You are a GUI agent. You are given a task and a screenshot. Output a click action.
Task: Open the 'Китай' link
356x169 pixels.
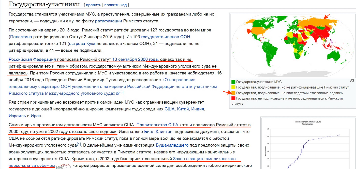pyautogui.click(x=183, y=109)
